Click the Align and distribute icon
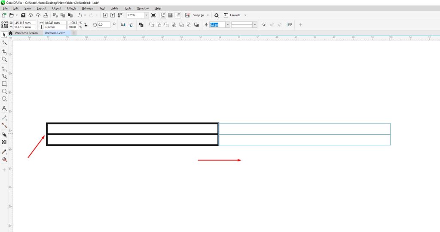The width and height of the screenshot is (440, 232). pos(290,24)
